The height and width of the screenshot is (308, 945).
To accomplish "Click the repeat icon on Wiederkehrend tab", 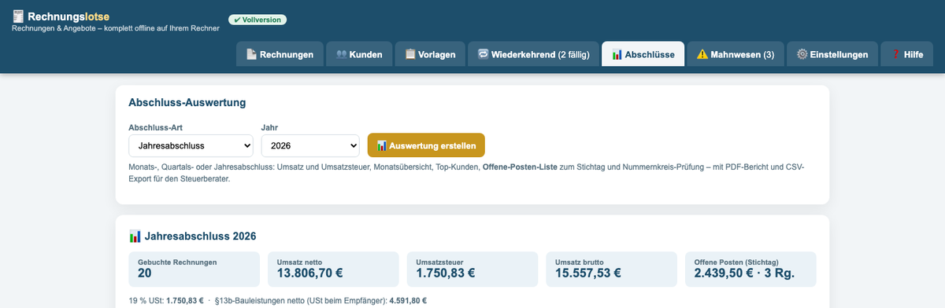I will (483, 55).
